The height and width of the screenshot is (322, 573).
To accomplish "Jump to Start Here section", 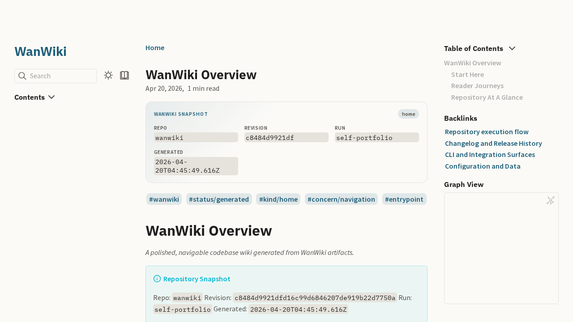I will click(x=467, y=75).
